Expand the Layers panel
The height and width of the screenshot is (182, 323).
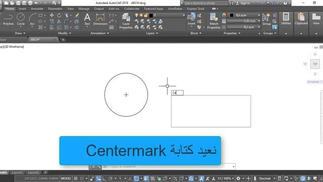click(x=152, y=33)
